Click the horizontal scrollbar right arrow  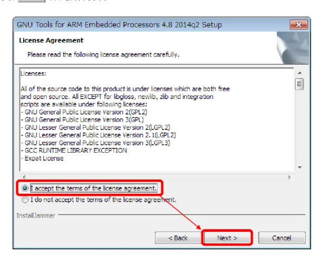(x=289, y=177)
